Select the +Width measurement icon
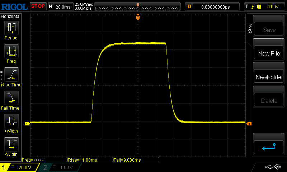Image resolution: width=287 pixels, height=172 pixels. 11,121
